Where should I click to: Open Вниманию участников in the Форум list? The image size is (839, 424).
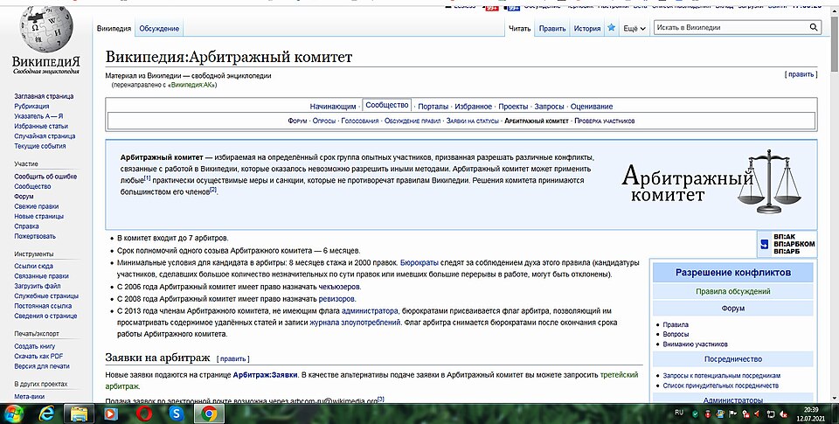pos(695,344)
